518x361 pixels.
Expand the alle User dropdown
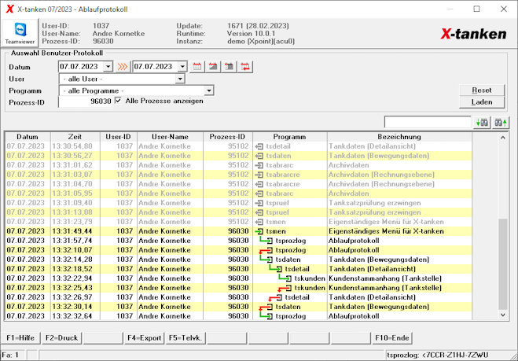pos(180,79)
